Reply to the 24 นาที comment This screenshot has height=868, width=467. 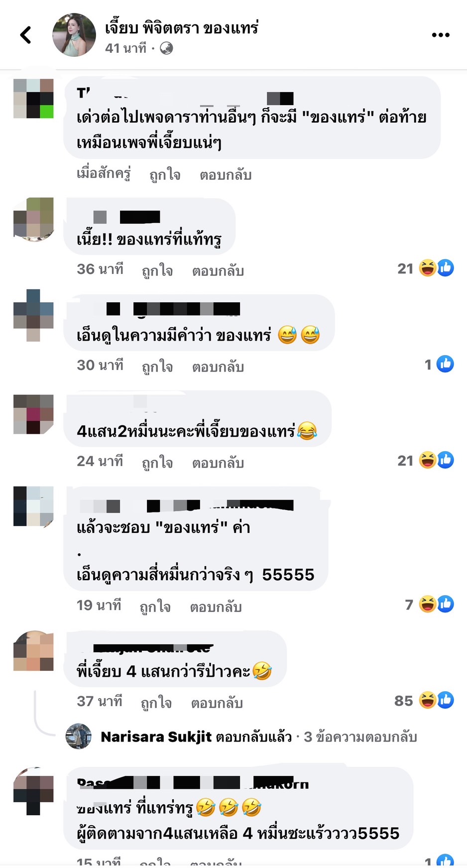(218, 463)
